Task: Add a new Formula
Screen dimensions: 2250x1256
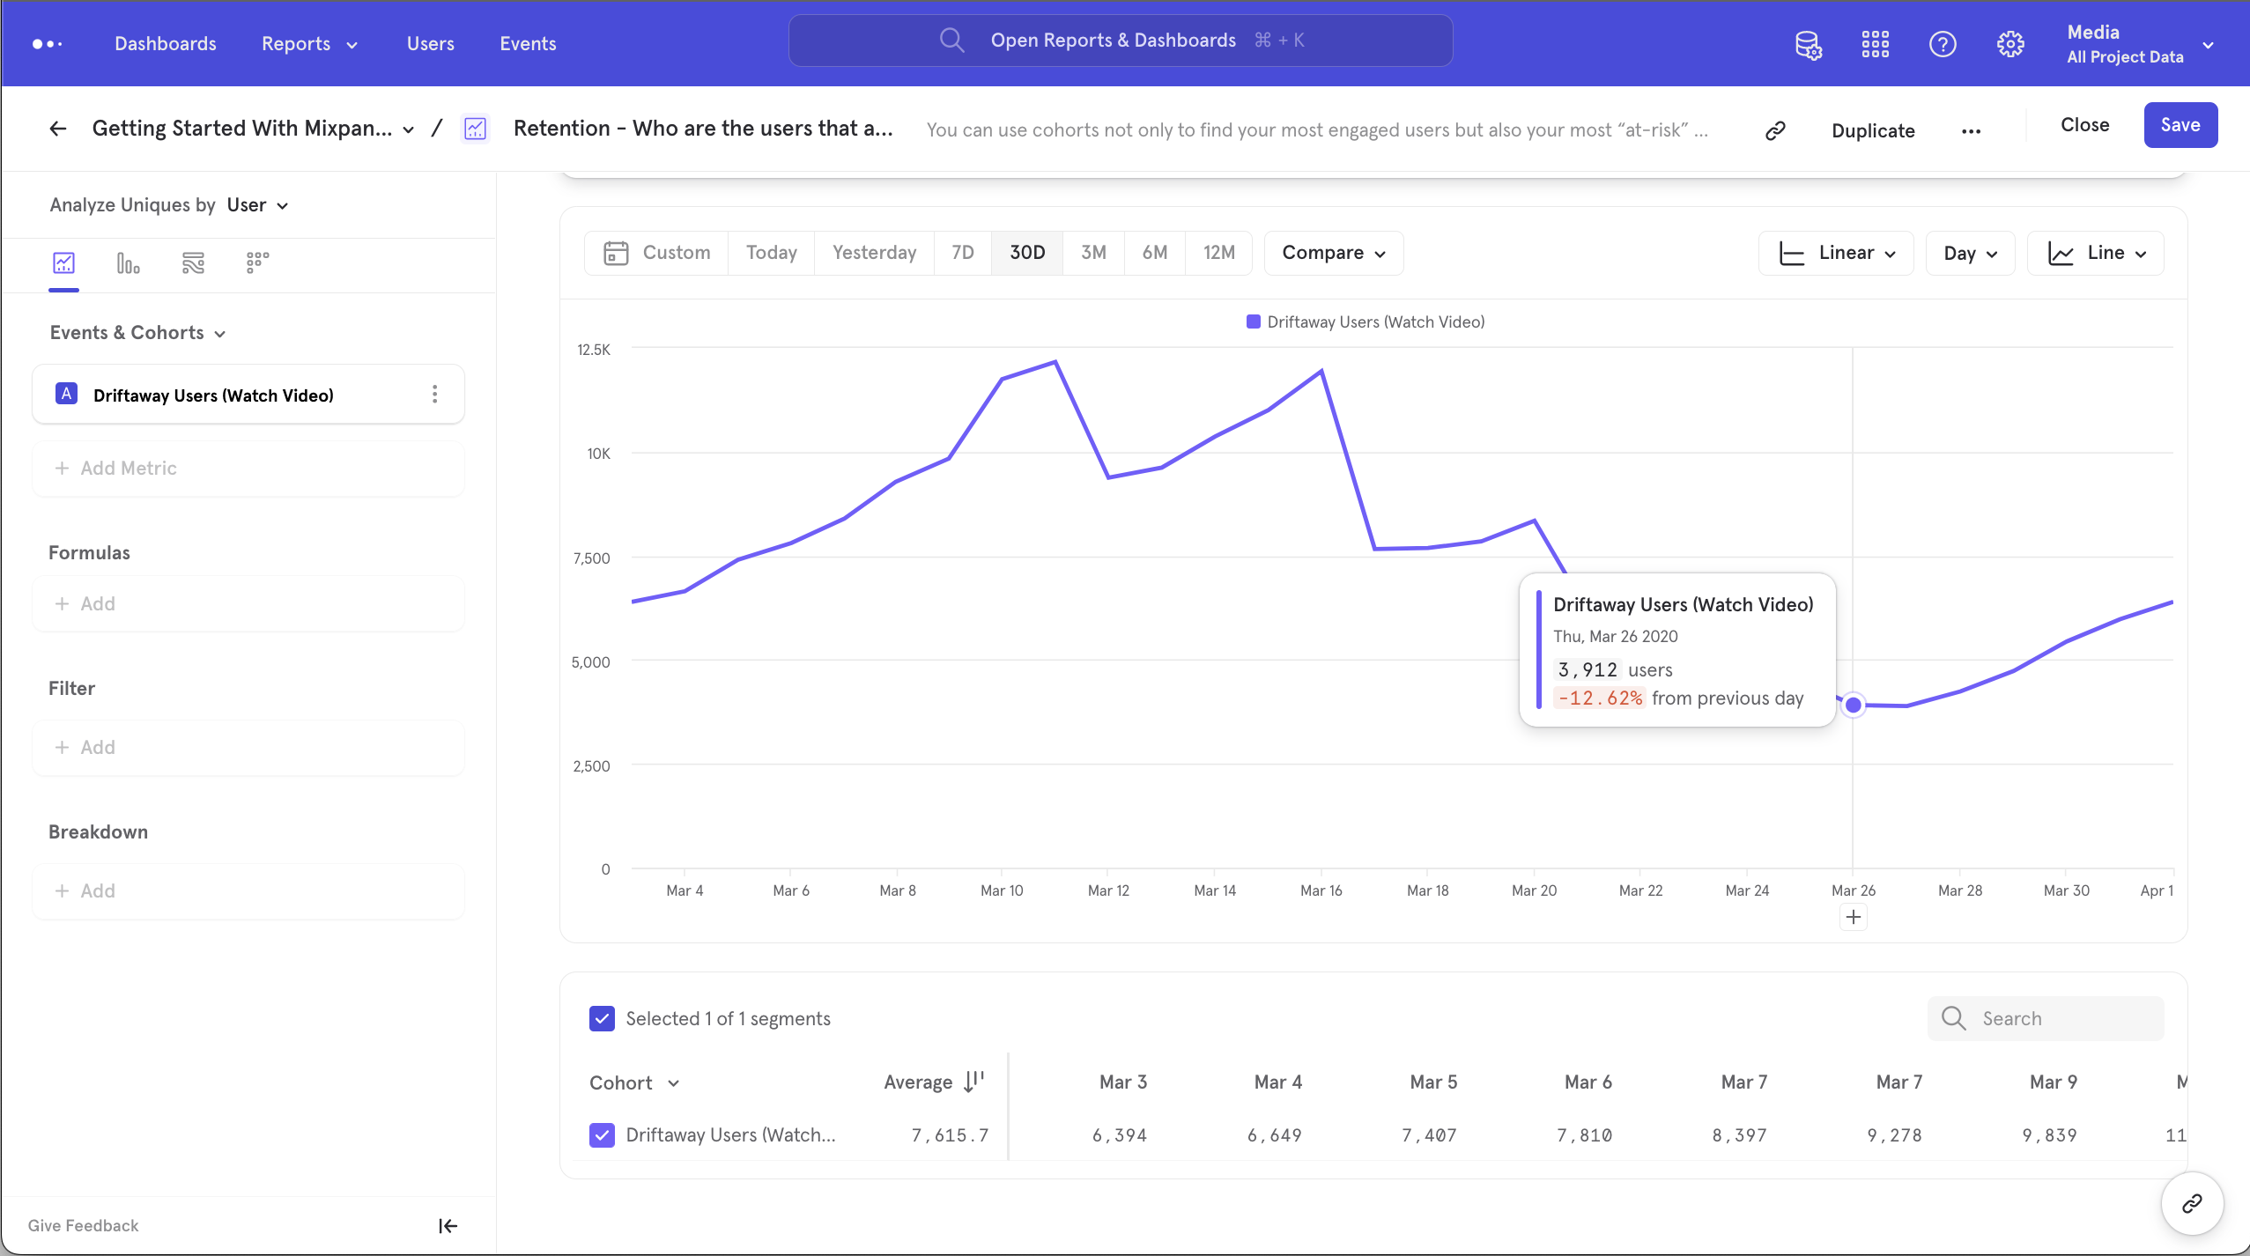Action: pos(248,603)
